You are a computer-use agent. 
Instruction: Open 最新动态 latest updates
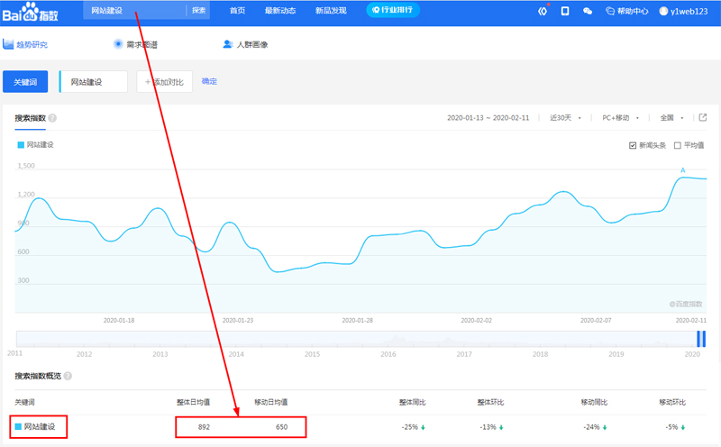280,10
